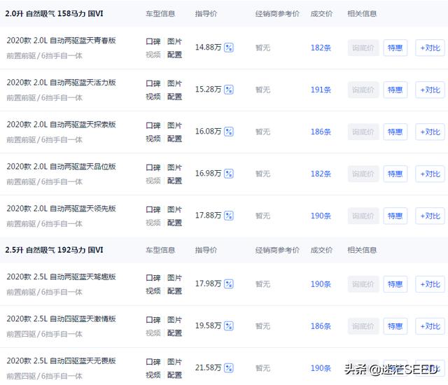
Task: Click the calculator icon beside 16.08万
Action: pos(229,132)
